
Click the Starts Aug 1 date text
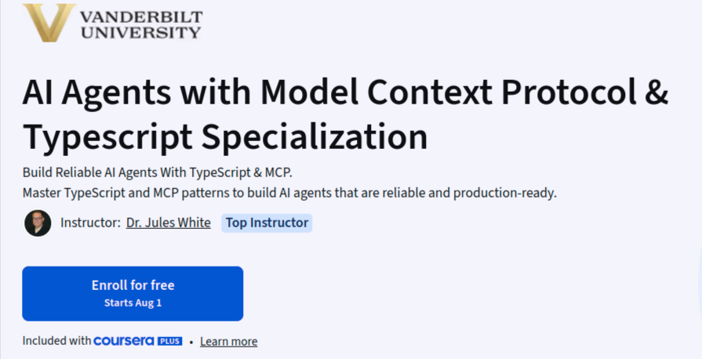[x=133, y=303]
